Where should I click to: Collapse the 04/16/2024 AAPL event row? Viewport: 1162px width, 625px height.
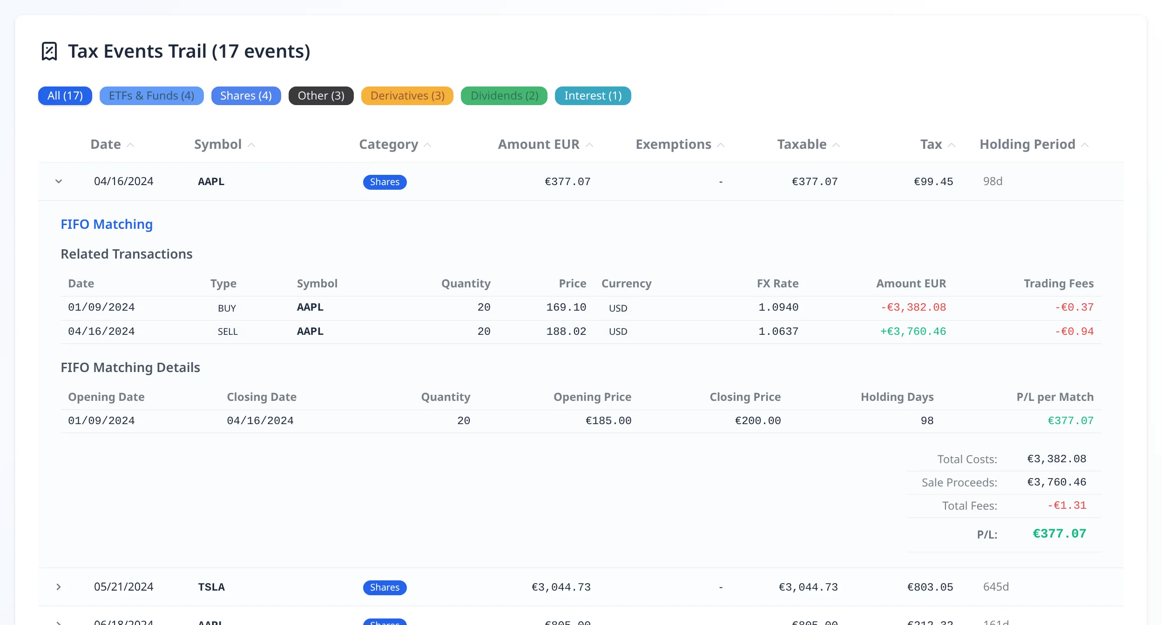click(x=59, y=181)
